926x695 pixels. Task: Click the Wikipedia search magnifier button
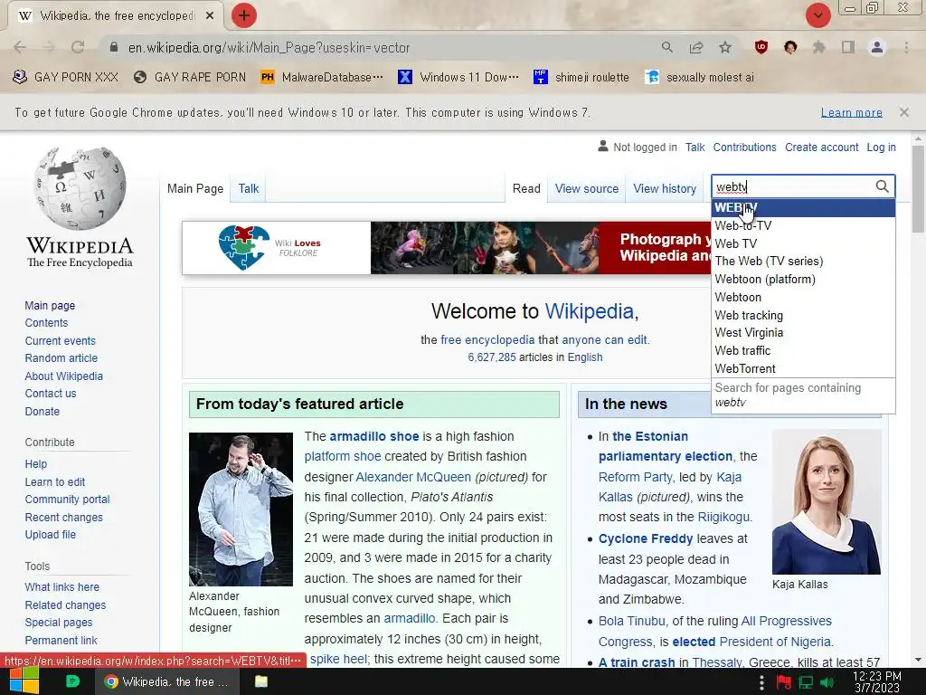pyautogui.click(x=882, y=186)
